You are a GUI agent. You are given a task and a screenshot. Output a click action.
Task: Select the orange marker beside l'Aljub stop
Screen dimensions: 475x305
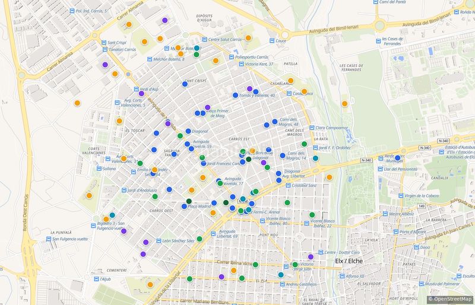[x=150, y=285]
